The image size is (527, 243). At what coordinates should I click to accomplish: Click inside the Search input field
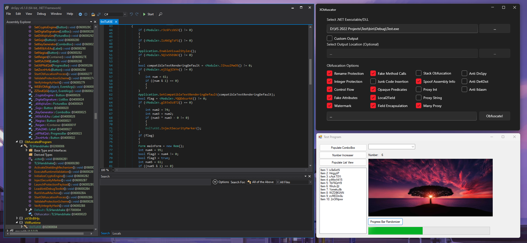coord(155,182)
